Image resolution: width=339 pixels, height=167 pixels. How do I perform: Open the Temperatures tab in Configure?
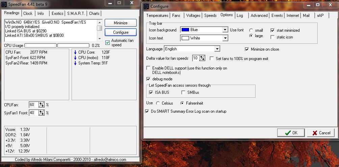(157, 15)
